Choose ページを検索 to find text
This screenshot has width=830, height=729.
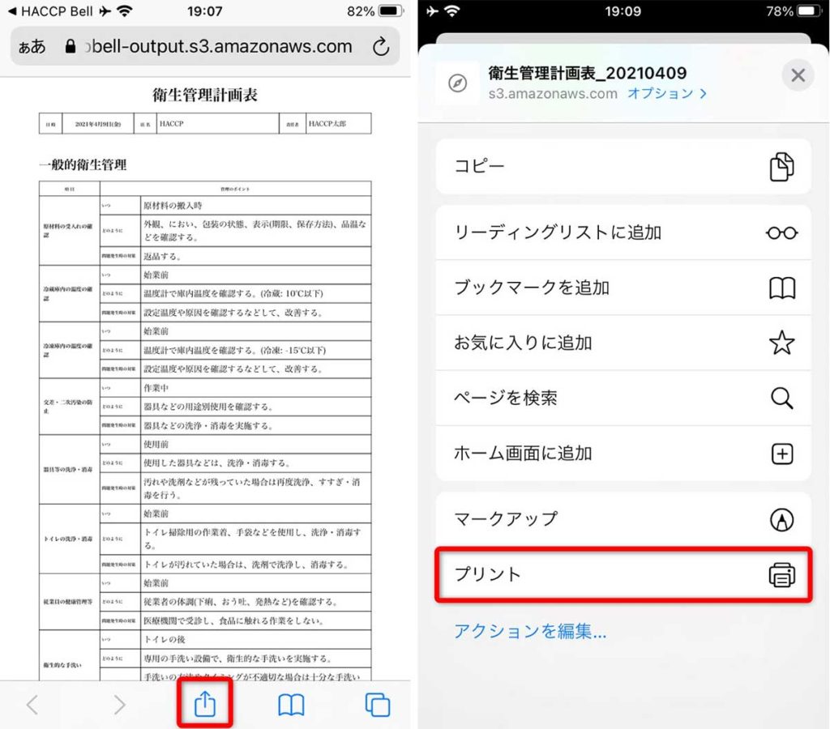coord(622,398)
